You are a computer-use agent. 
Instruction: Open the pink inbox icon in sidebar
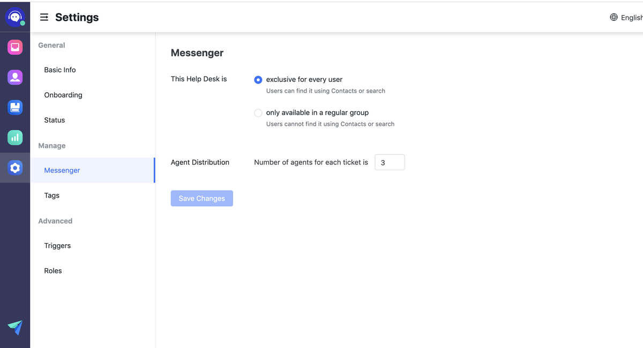click(x=15, y=47)
